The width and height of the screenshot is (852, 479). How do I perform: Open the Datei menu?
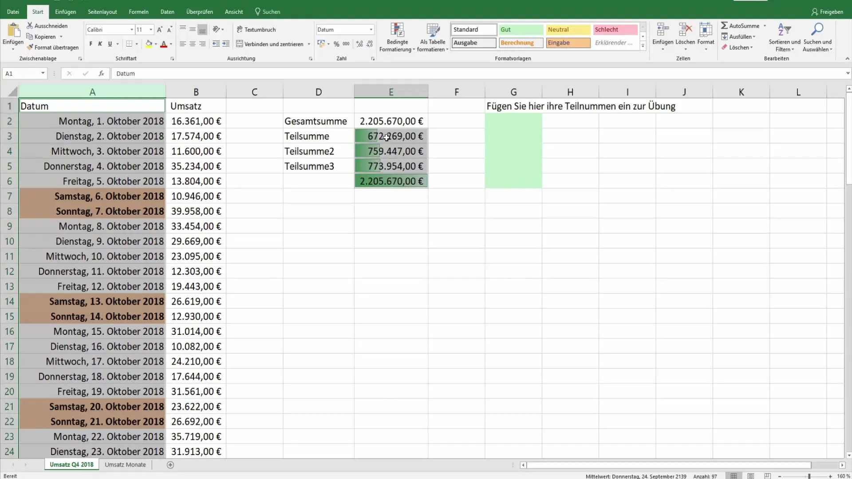(x=13, y=12)
